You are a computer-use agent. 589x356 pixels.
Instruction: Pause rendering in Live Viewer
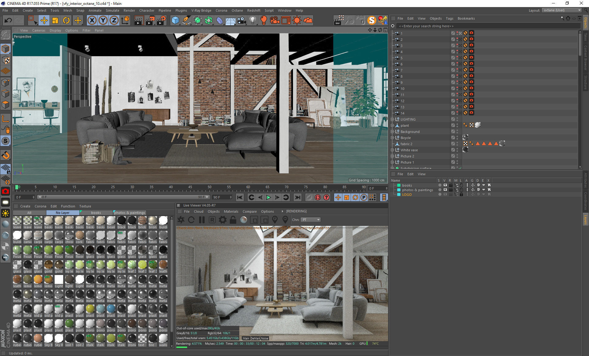(x=202, y=220)
